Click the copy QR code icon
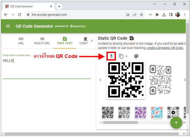The width and height of the screenshot is (191, 137). click(121, 56)
